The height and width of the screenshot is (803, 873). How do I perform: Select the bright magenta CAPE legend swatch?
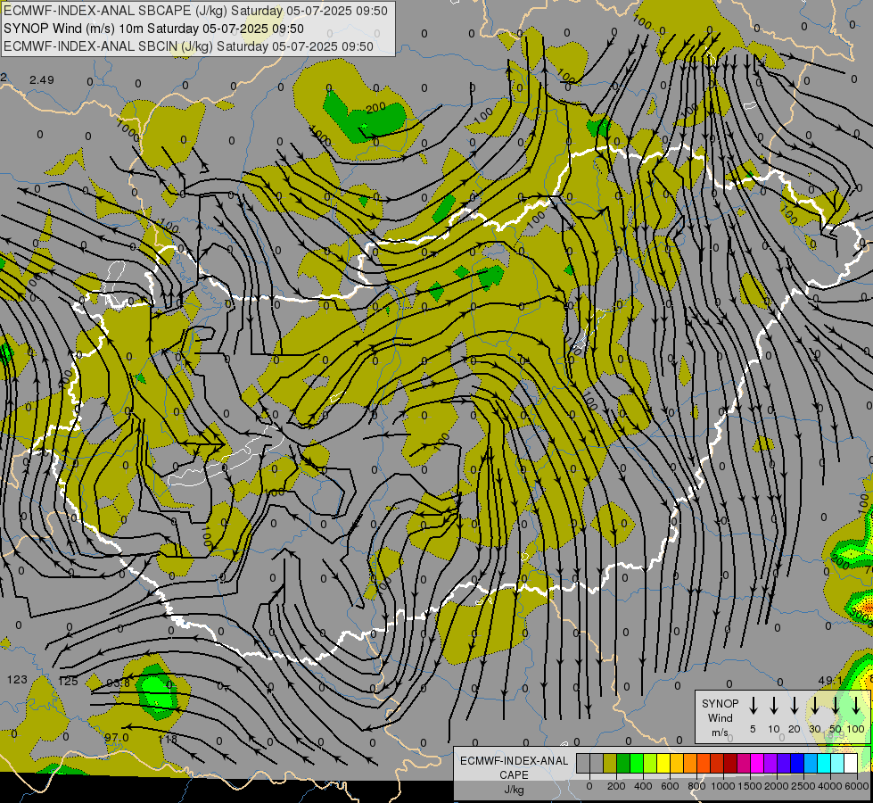tap(757, 763)
